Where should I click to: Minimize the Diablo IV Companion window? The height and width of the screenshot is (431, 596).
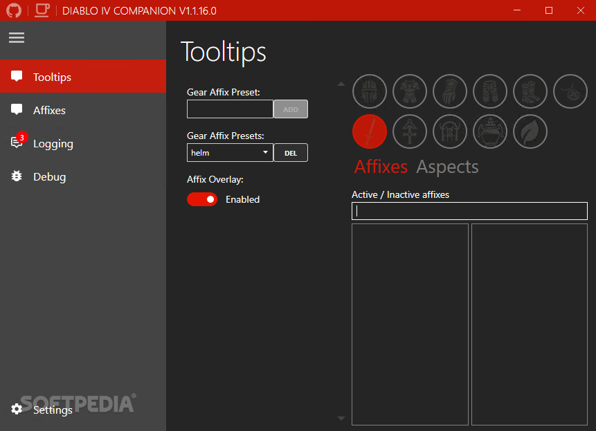tap(517, 10)
